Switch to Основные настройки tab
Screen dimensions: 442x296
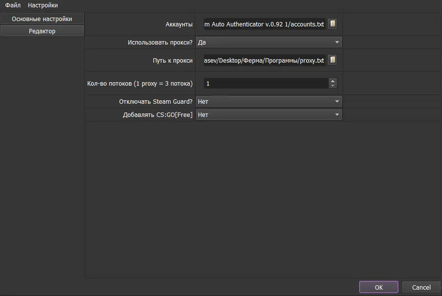tap(42, 19)
